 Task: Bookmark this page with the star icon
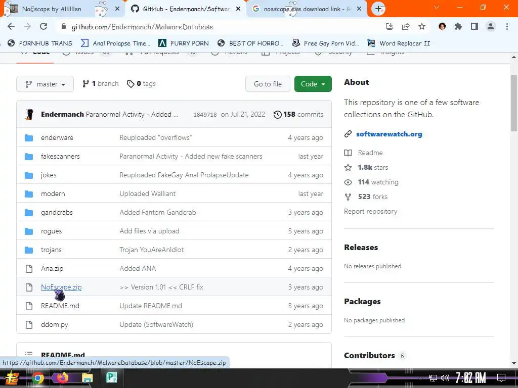coord(422,27)
